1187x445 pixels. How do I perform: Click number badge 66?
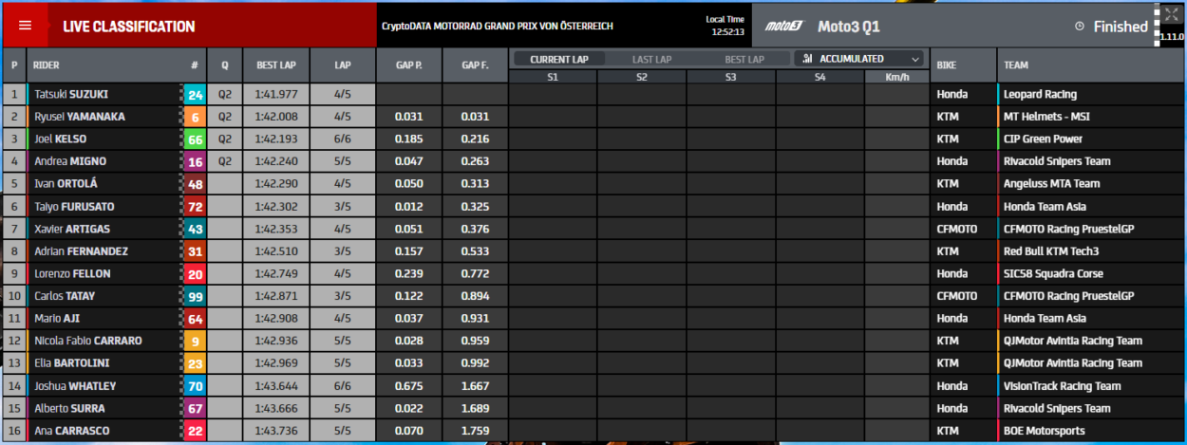point(195,139)
